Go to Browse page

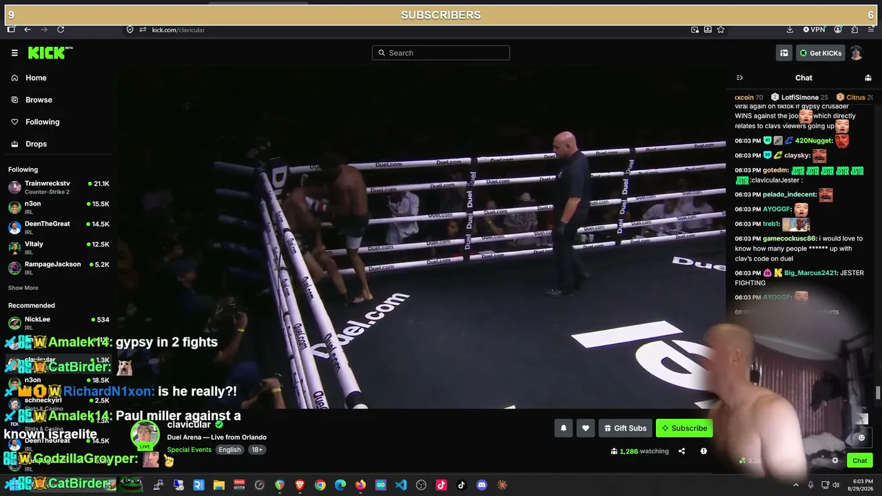(39, 100)
